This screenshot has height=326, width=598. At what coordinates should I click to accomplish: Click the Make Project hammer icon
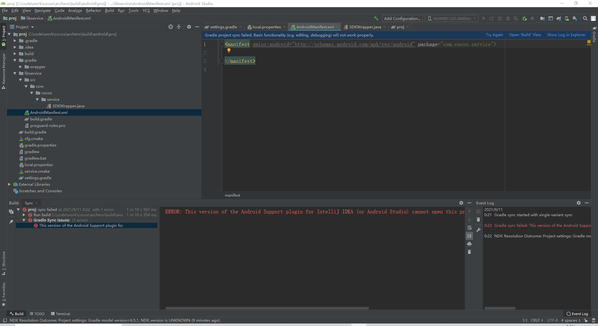pyautogui.click(x=376, y=18)
